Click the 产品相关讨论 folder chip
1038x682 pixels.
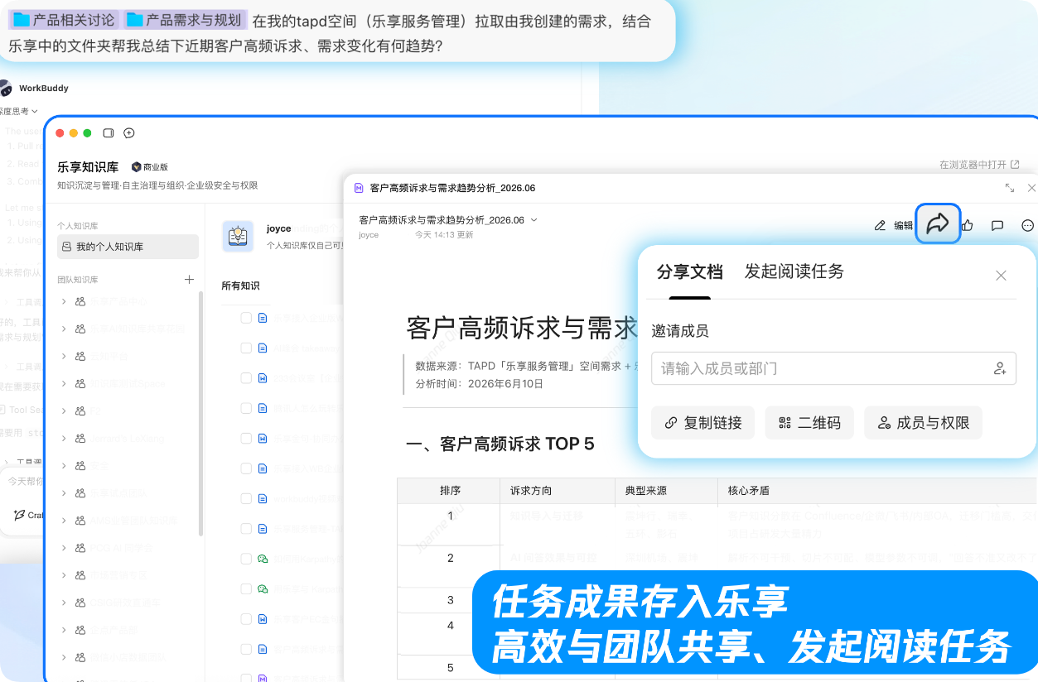(x=65, y=20)
